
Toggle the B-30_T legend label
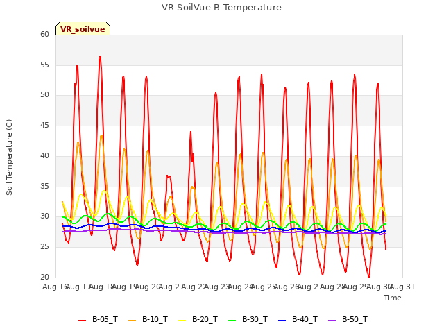255,319
